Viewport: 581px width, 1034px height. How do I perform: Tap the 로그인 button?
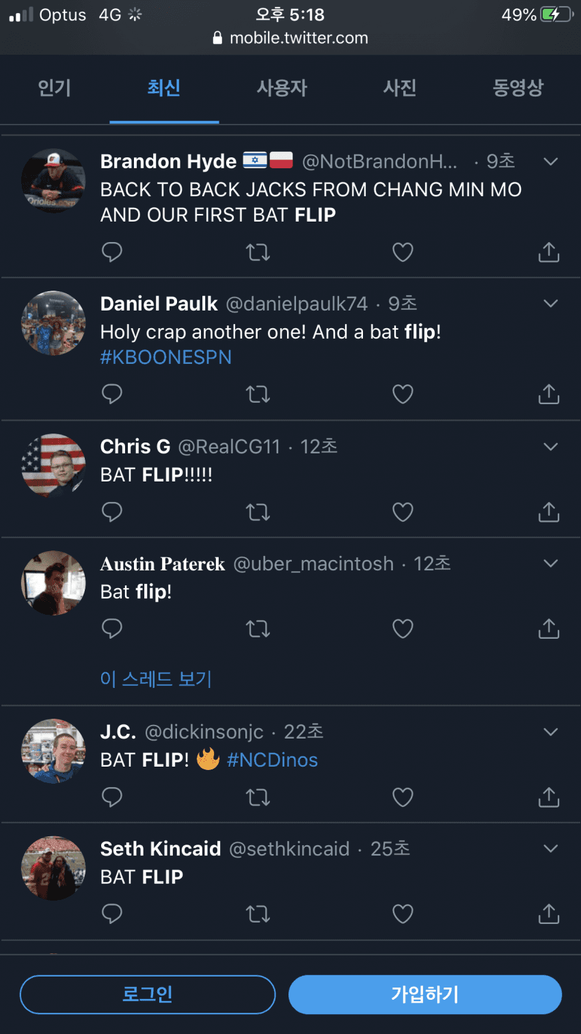point(148,994)
